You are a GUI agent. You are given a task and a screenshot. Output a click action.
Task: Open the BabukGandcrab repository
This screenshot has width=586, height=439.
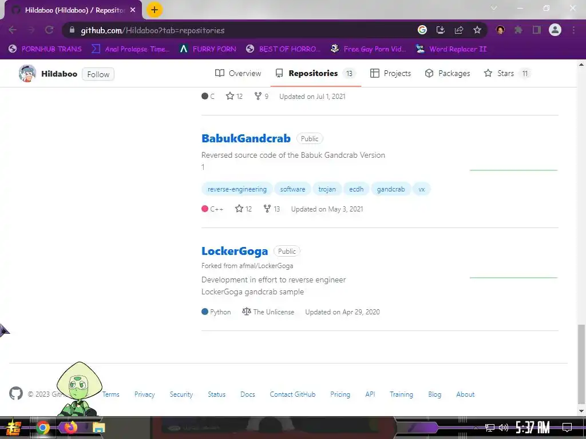(x=246, y=138)
